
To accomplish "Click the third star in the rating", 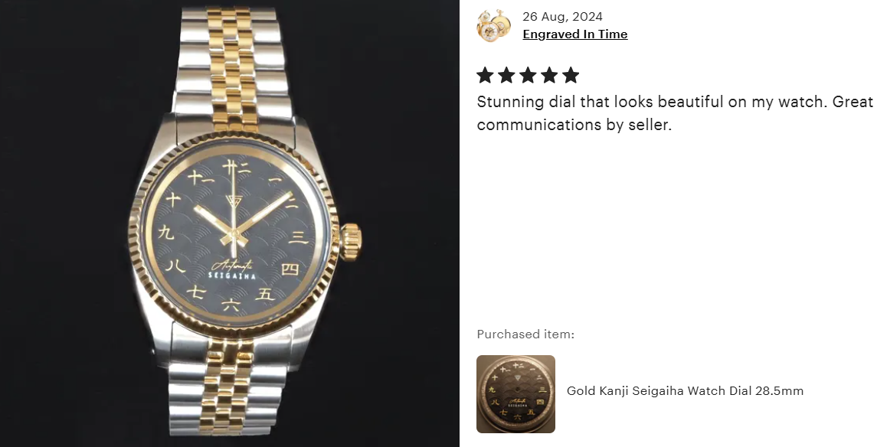I will pos(528,74).
